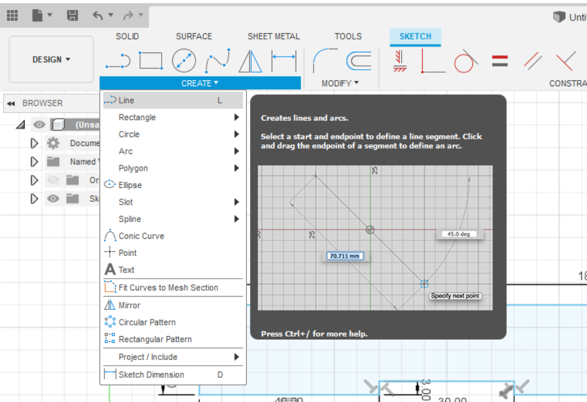Choose Circular Pattern from the menu

click(x=173, y=322)
